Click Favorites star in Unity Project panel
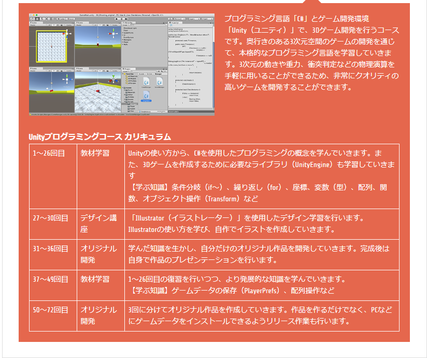Viewport: 427px width, 358px height. pos(124,74)
